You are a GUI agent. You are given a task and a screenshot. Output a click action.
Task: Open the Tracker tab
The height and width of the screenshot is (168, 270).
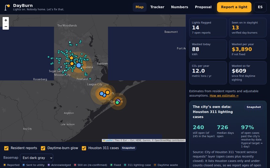(x=157, y=7)
